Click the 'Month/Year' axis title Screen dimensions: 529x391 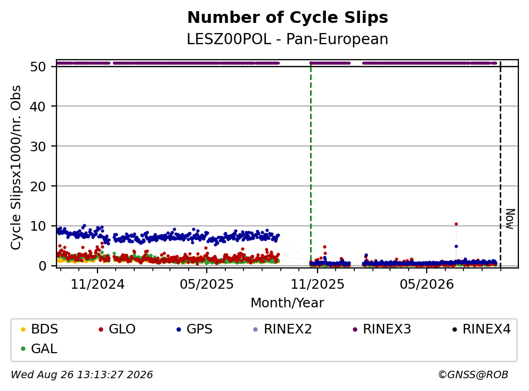click(x=288, y=303)
